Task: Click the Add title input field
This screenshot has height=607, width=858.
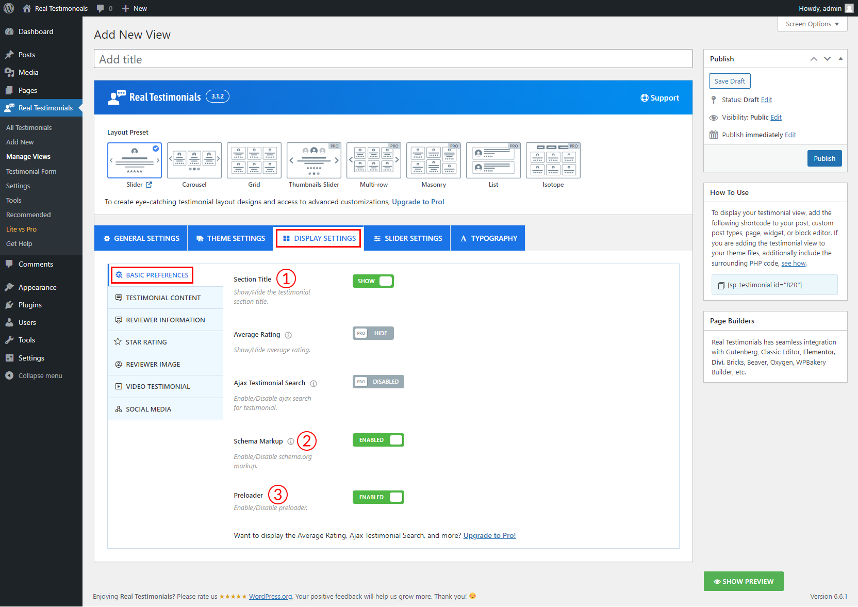Action: point(393,59)
